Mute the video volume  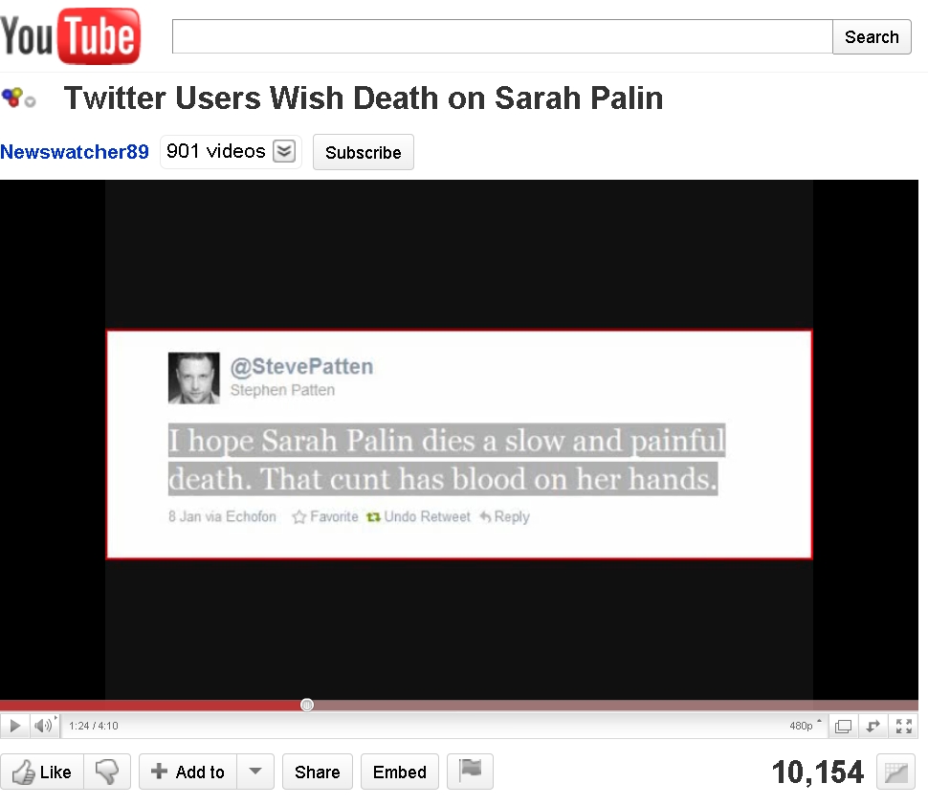tap(44, 726)
